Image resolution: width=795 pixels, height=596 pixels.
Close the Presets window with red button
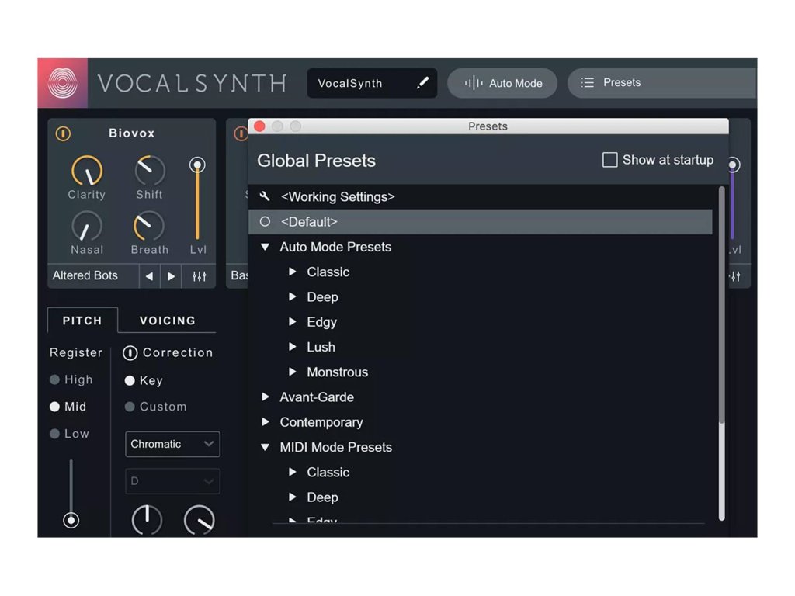(259, 126)
